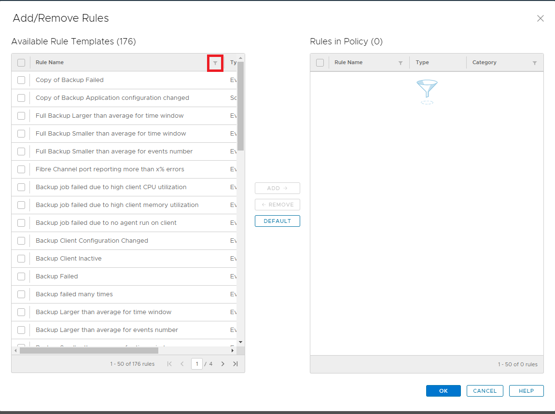
Task: Go to next page of rule templates
Action: tap(222, 363)
